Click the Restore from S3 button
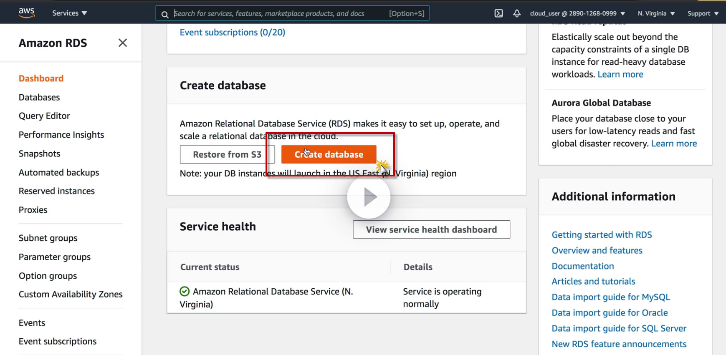 point(227,154)
